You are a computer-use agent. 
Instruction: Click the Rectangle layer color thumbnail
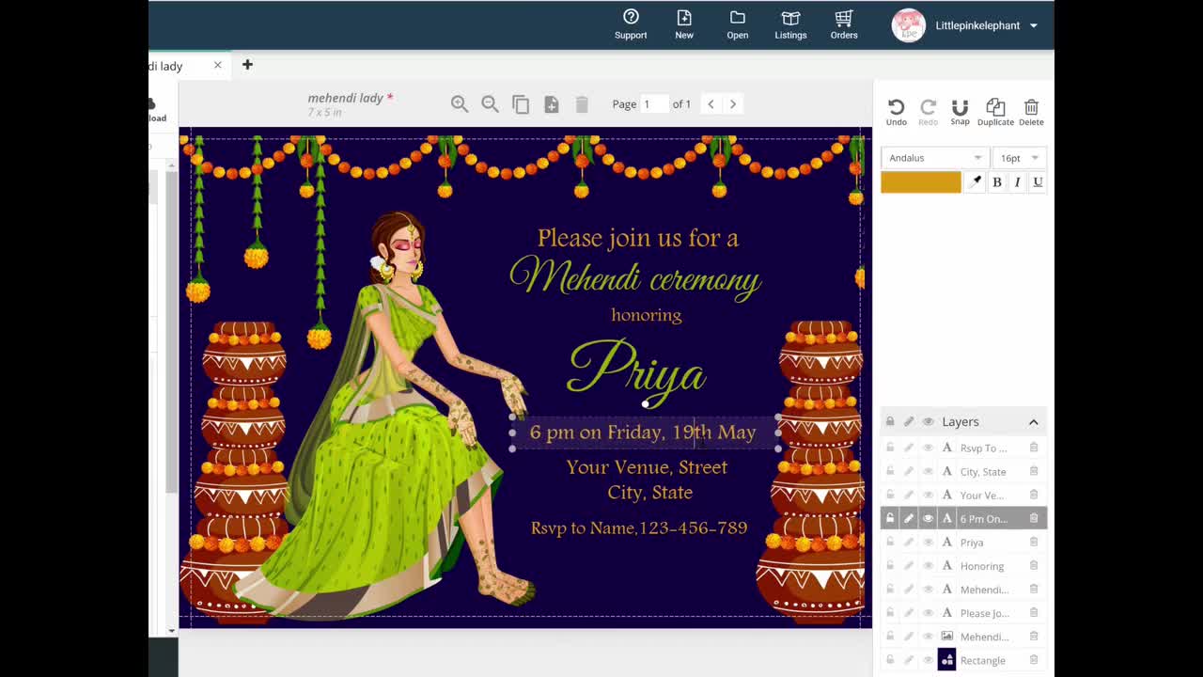[x=946, y=659]
